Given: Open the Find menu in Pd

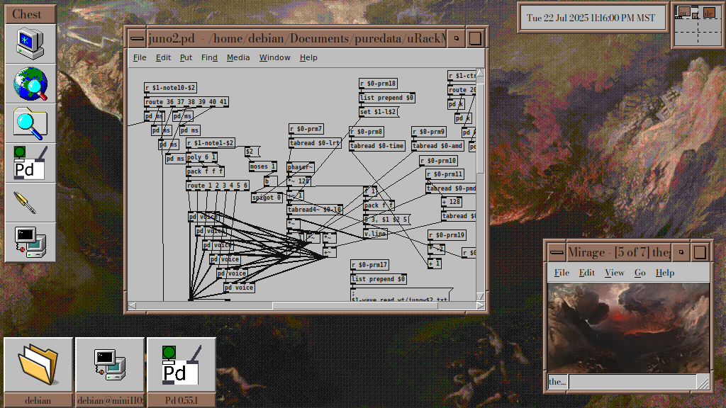Looking at the screenshot, I should [209, 57].
